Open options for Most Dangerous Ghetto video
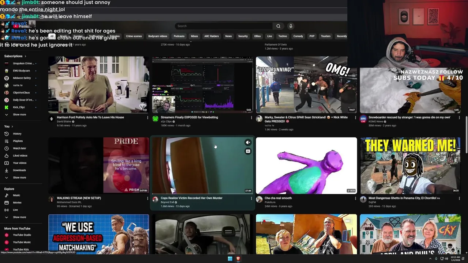The image size is (468, 263). [459, 198]
